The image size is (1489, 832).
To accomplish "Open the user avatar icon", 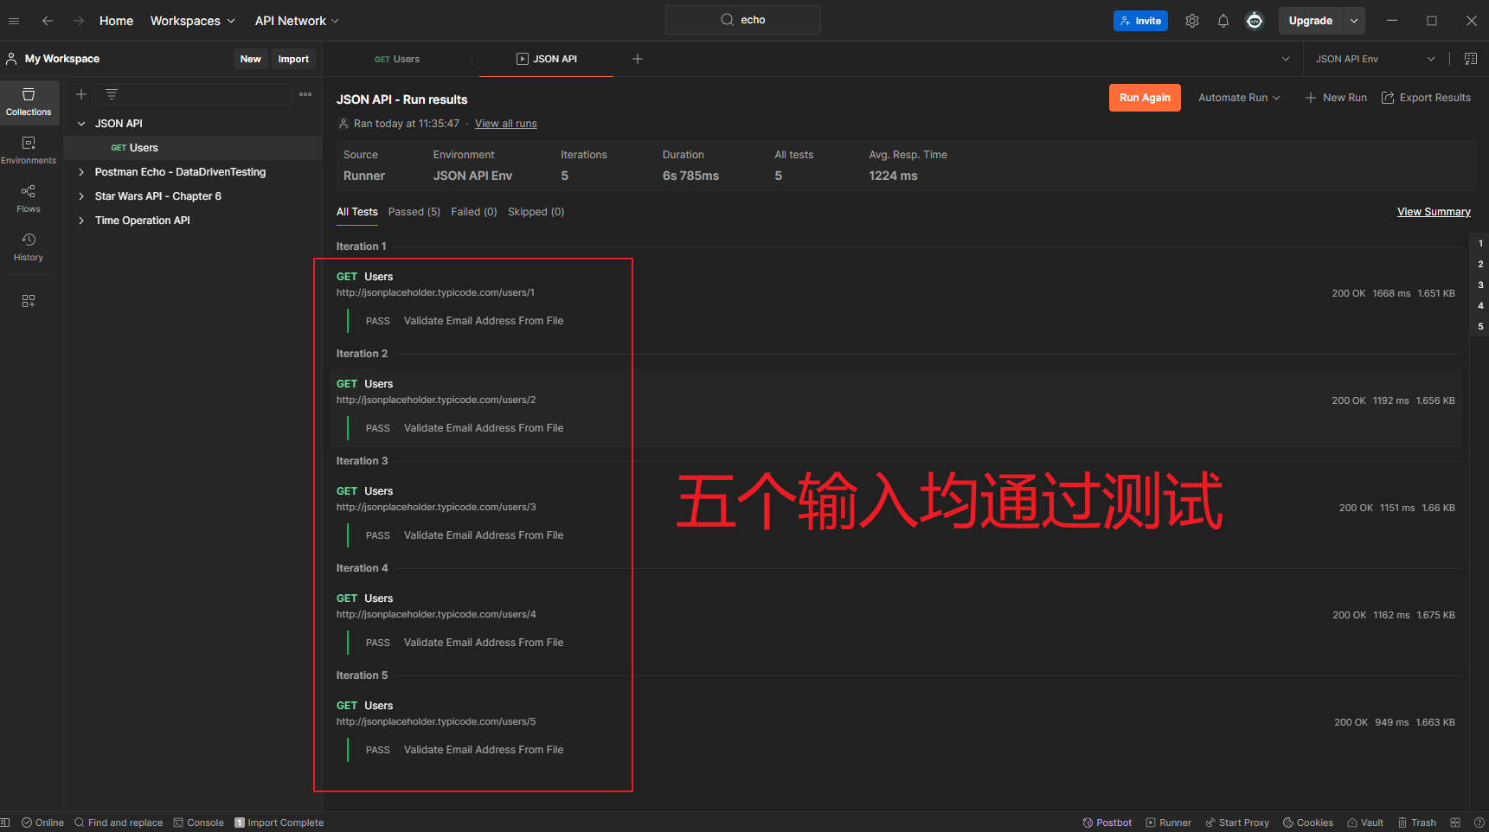I will (1255, 21).
